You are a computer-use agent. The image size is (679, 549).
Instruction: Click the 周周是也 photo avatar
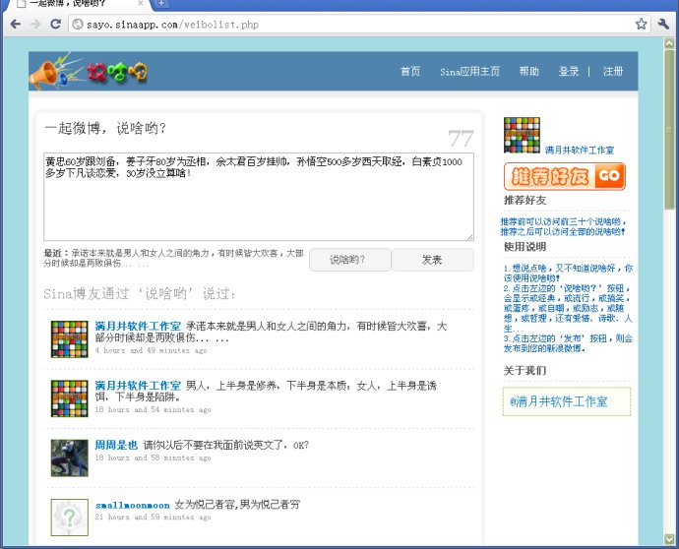click(69, 457)
